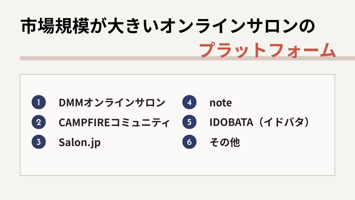Click the red プラットフォーム heading text
This screenshot has height=200, width=355.
point(268,50)
